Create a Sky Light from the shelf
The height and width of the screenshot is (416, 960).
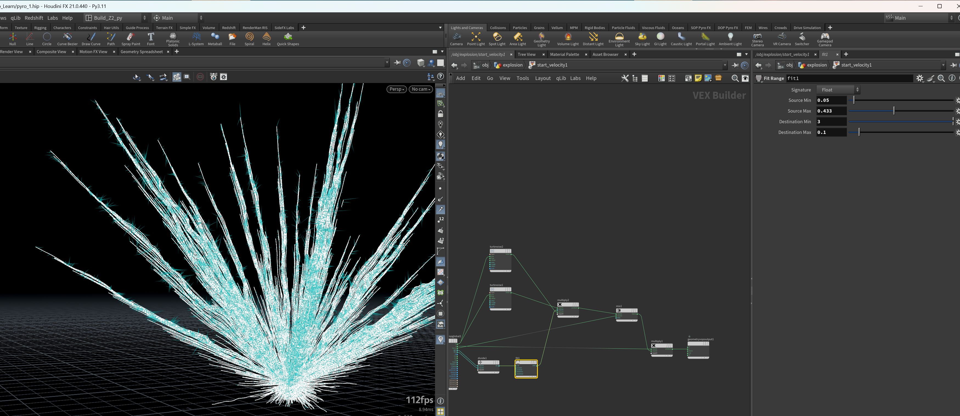642,39
